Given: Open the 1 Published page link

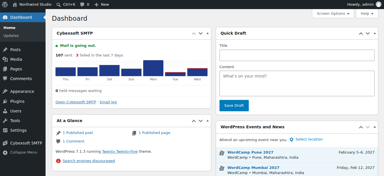Looking at the screenshot, I should pyautogui.click(x=155, y=133).
